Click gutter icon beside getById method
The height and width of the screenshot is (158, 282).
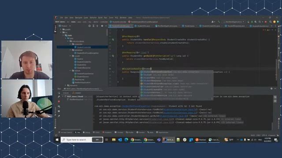(113, 56)
